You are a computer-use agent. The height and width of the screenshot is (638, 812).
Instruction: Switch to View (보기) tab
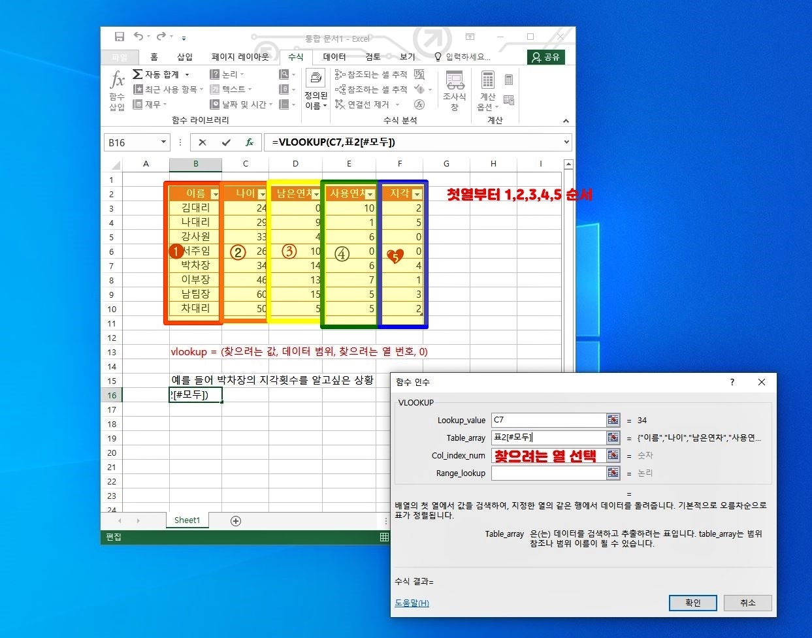click(x=407, y=57)
